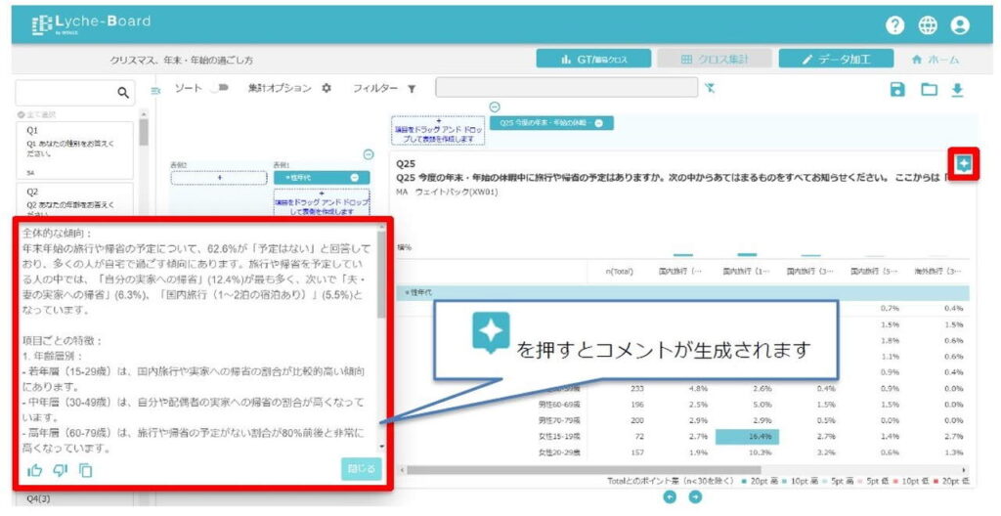Select question Q1 in list
This screenshot has width=1001, height=516.
click(74, 150)
